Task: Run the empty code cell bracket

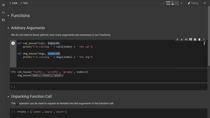Action: 13,87
